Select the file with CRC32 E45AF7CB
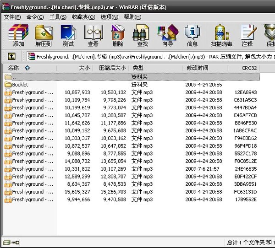Viewport: 275px width, 248px height. pos(131,115)
